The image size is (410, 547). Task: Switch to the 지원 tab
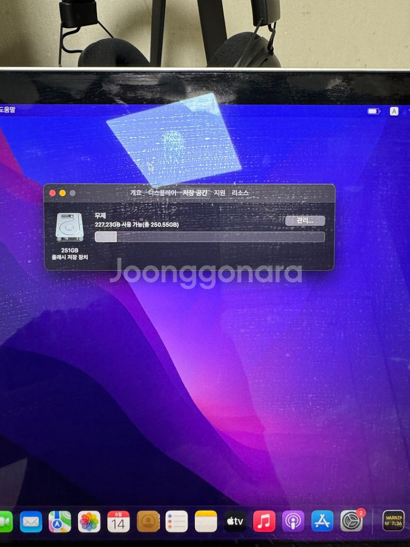[219, 193]
